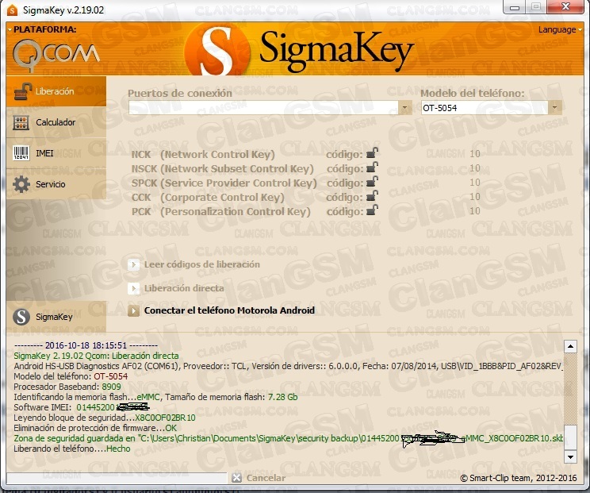This screenshot has width=590, height=493.
Task: Open the Calculador tab
Action: coord(56,122)
